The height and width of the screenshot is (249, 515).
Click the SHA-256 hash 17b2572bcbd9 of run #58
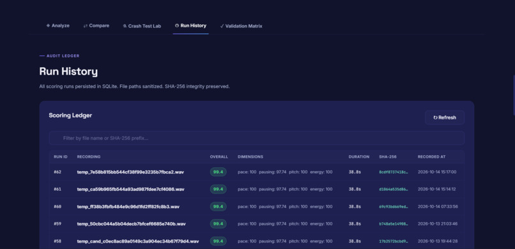point(394,241)
